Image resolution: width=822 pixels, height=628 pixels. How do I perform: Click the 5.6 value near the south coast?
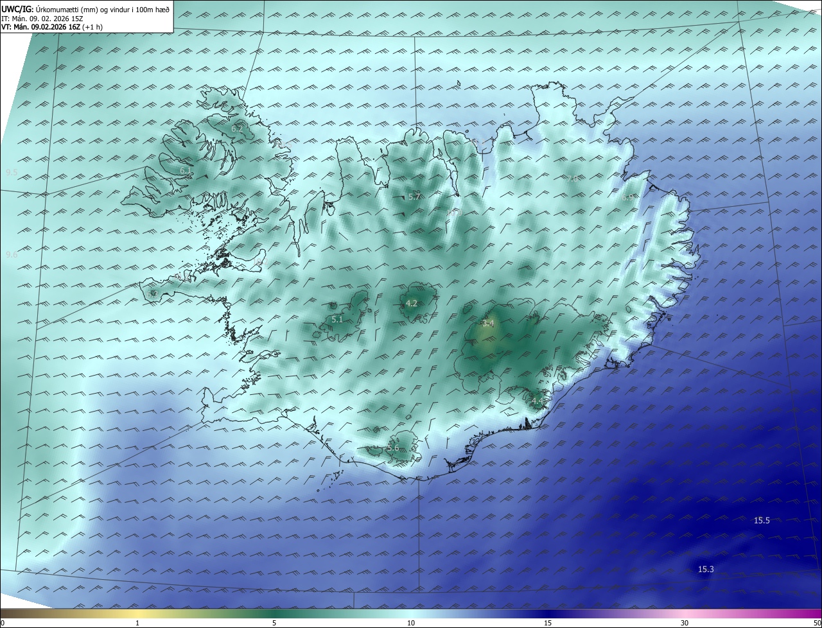tap(393, 448)
